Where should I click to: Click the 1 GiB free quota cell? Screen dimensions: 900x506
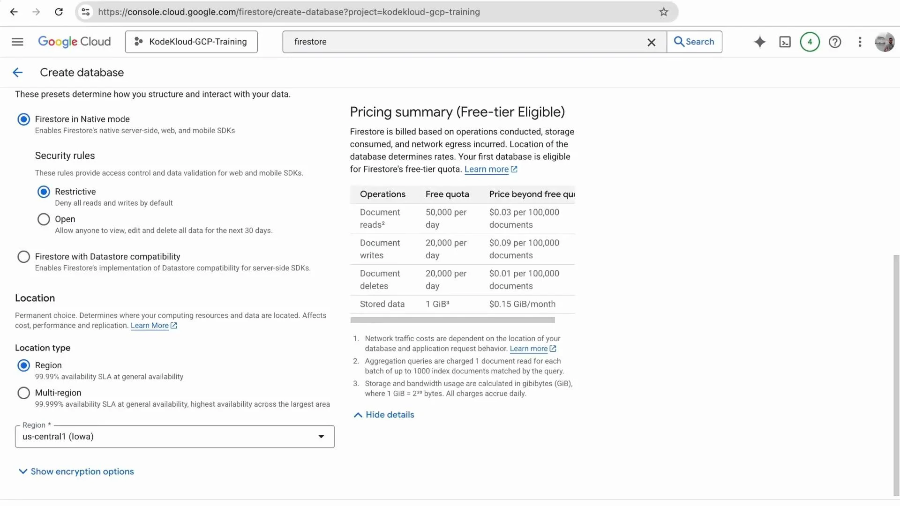[x=437, y=304]
